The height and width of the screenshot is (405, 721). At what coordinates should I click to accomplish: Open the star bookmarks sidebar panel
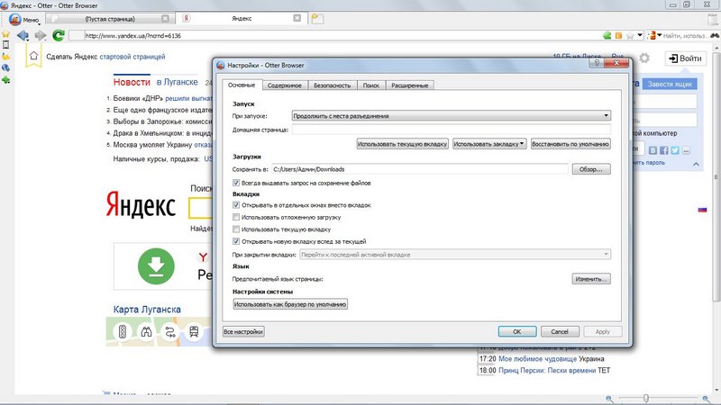click(5, 34)
